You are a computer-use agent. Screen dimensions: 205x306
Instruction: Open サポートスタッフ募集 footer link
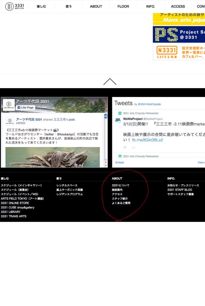[x=180, y=194]
